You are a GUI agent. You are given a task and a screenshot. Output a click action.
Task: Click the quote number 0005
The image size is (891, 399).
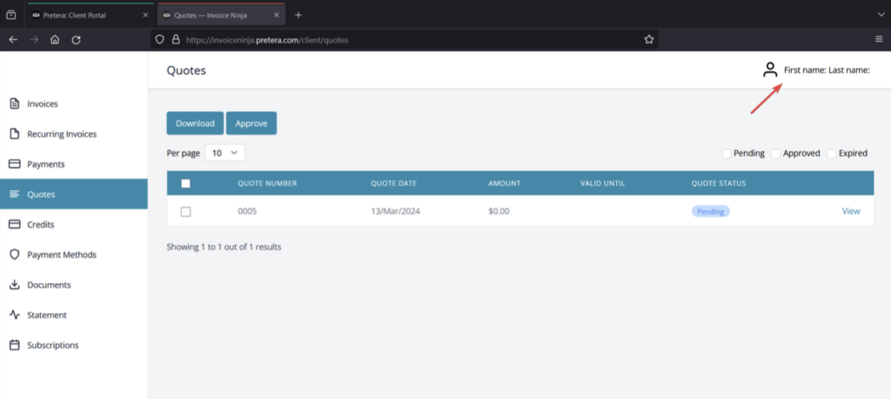click(247, 211)
